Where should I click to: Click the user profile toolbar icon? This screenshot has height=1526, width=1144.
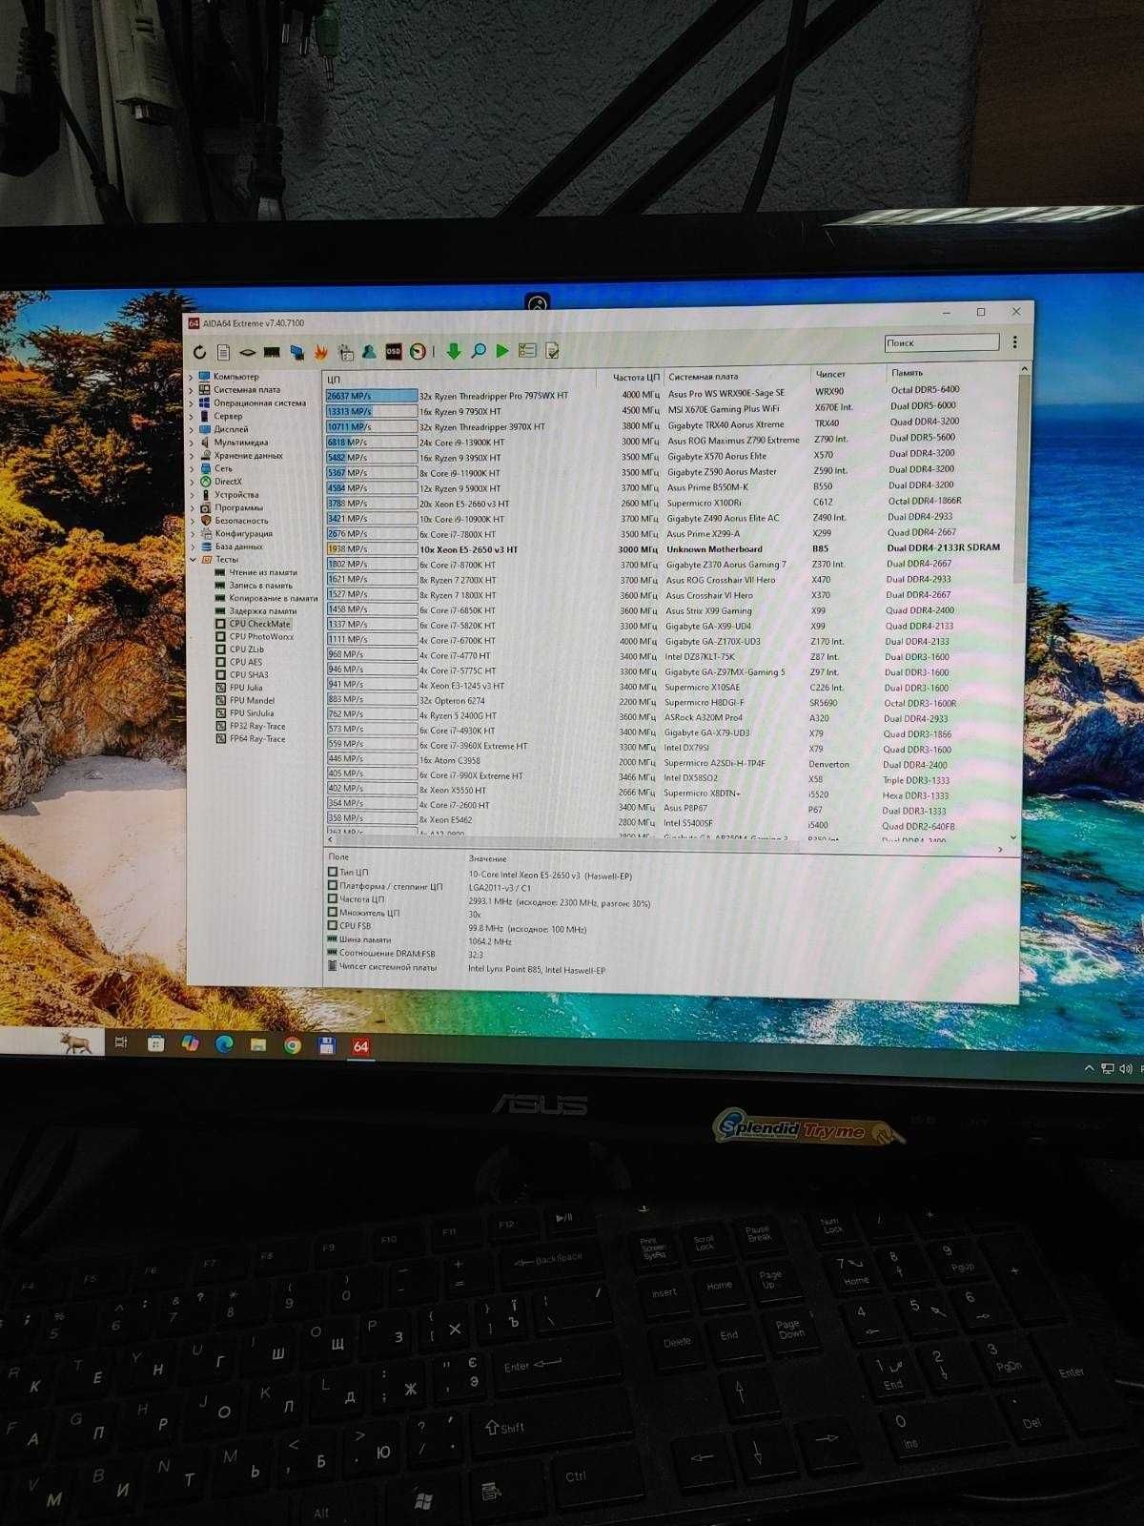369,352
